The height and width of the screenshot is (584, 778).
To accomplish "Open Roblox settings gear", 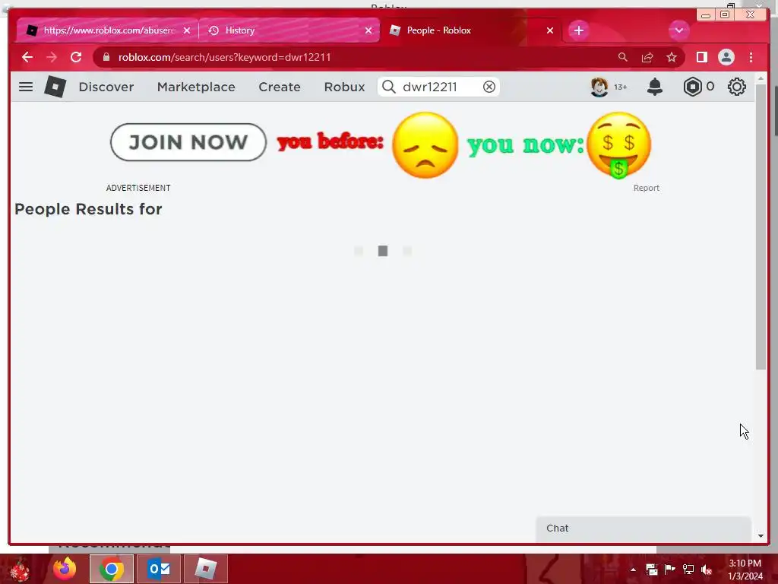I will tap(737, 87).
